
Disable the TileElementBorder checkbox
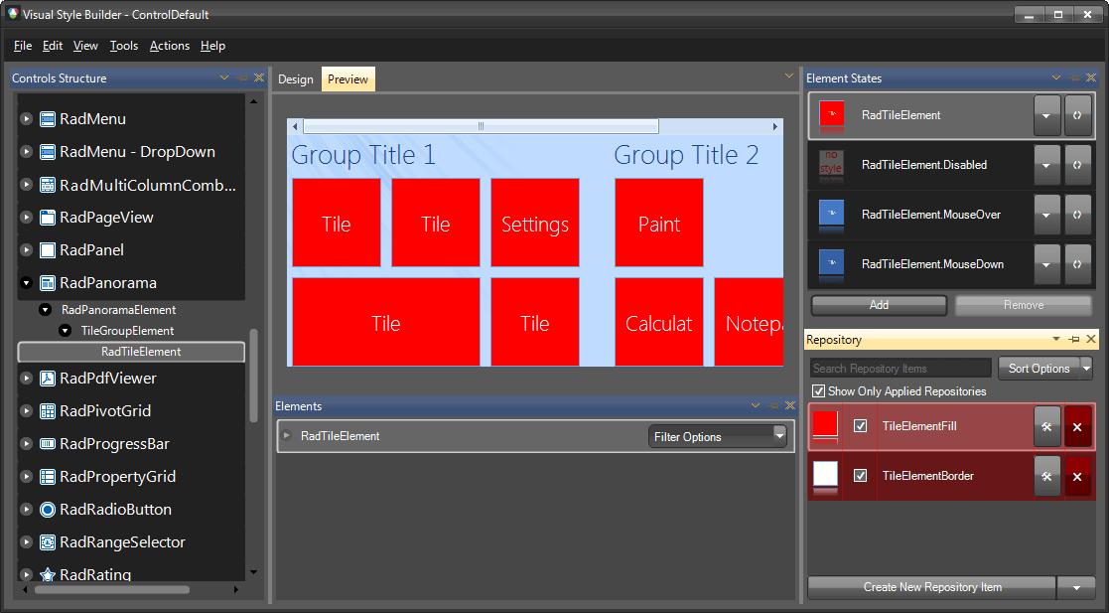click(x=861, y=476)
